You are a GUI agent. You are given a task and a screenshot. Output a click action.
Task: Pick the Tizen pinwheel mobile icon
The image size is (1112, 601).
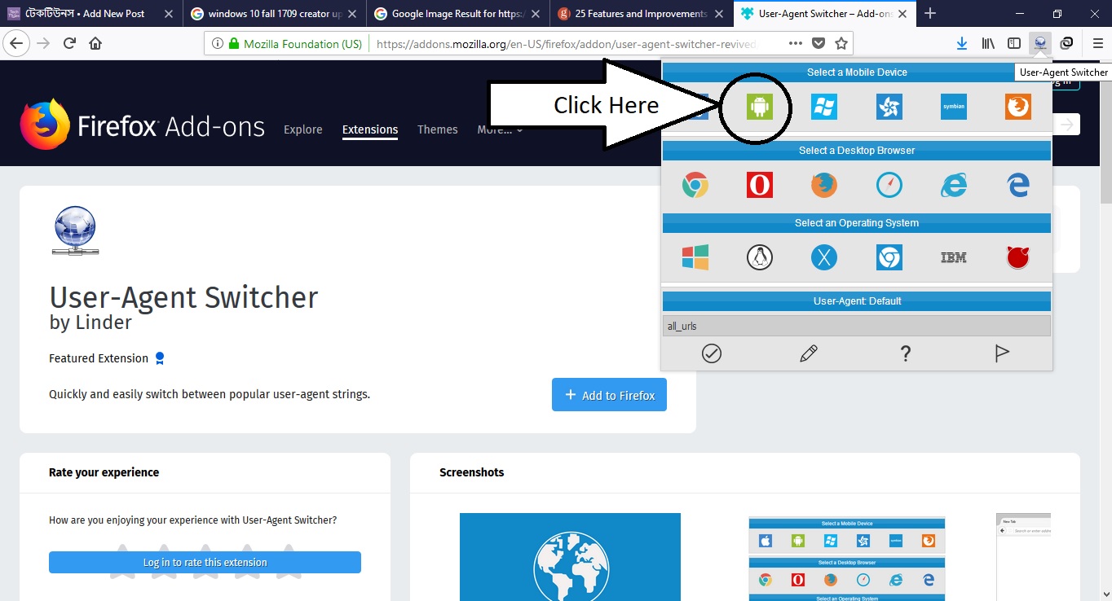[889, 107]
